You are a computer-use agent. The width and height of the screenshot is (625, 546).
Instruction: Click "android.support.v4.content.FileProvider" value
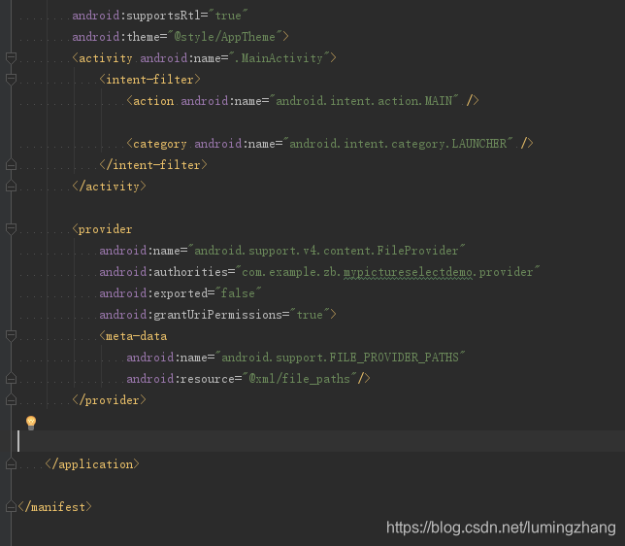(326, 251)
